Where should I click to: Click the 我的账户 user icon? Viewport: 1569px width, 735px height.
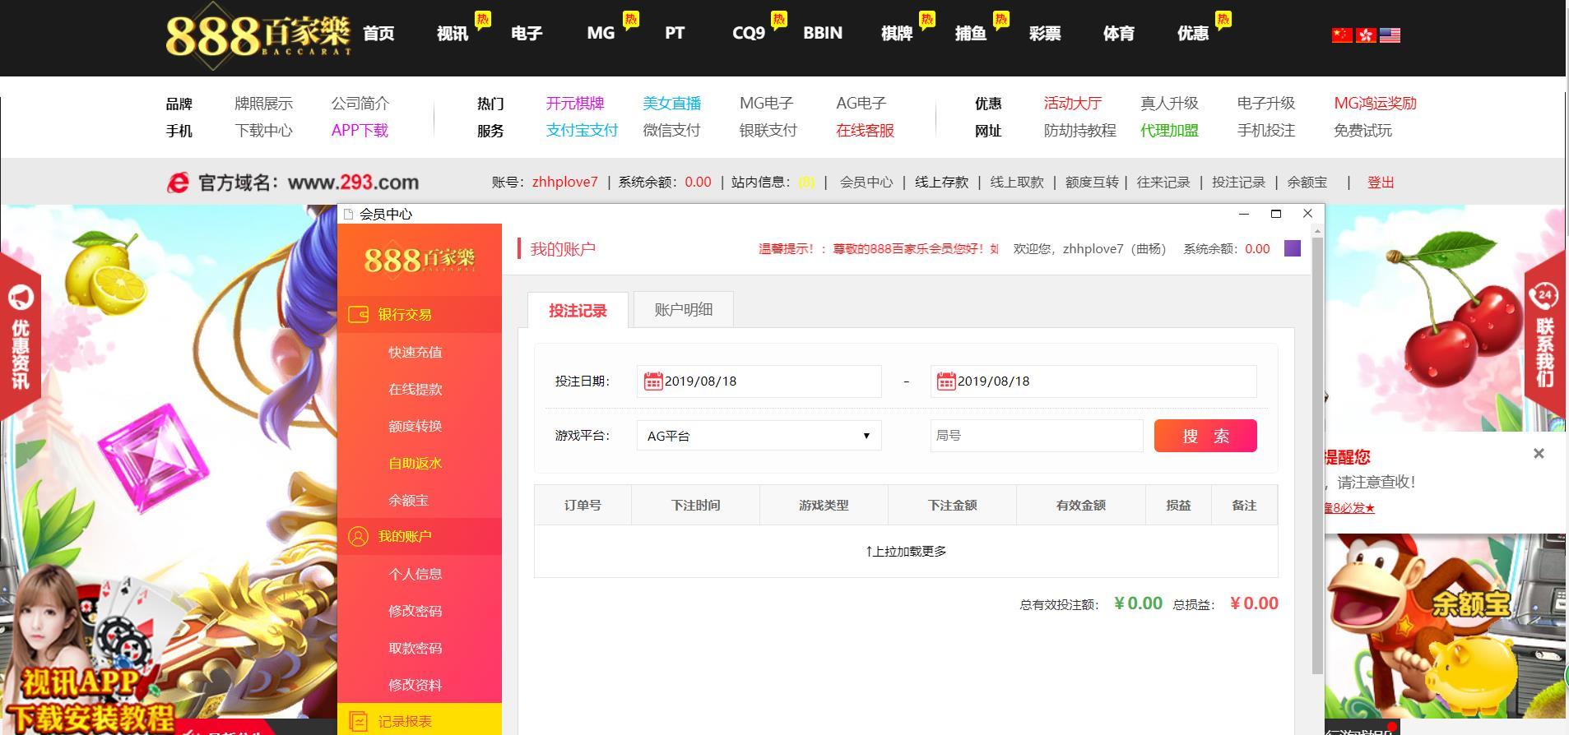pyautogui.click(x=358, y=536)
